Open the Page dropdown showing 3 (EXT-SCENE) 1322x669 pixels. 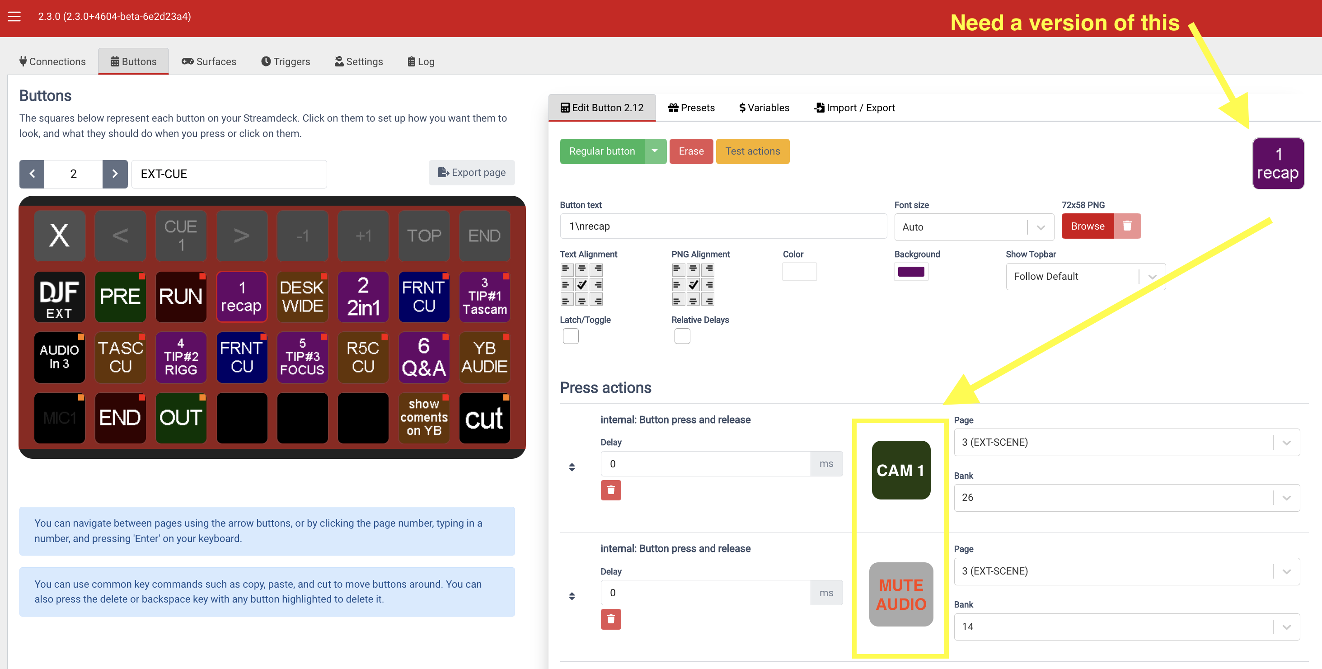pyautogui.click(x=1126, y=442)
